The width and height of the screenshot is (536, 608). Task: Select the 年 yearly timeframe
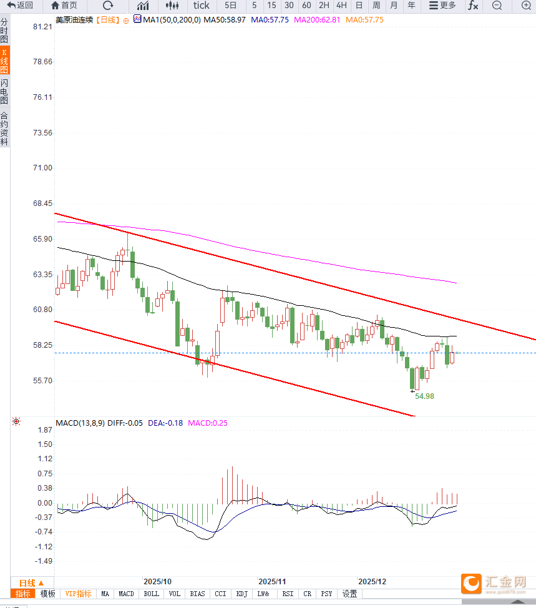[411, 6]
